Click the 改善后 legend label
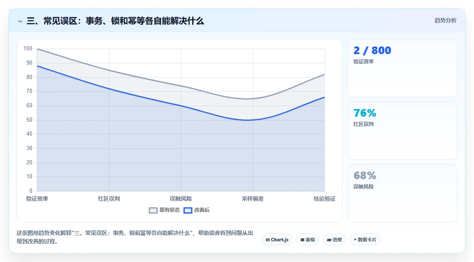This screenshot has height=262, width=474. coord(201,210)
